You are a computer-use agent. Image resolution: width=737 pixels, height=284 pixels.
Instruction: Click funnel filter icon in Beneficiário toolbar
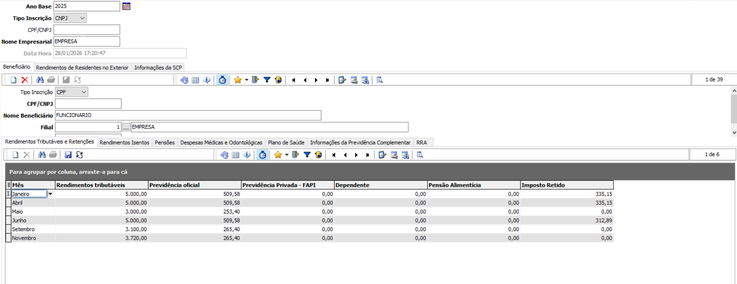[267, 80]
